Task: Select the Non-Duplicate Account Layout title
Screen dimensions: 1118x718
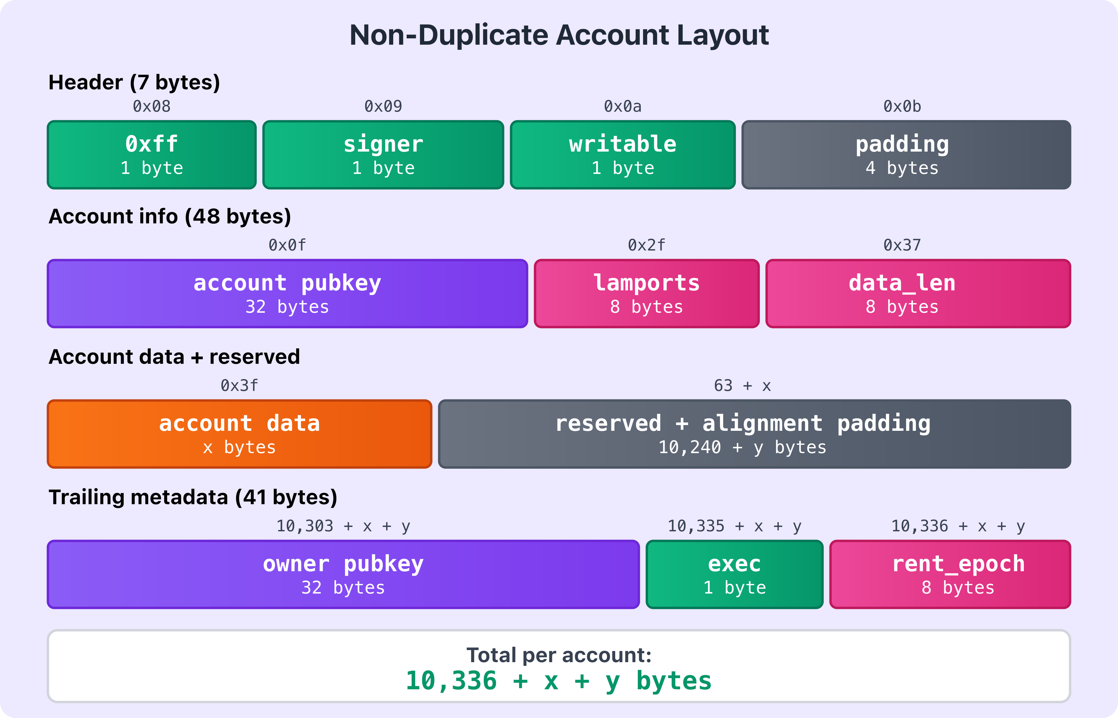Action: 559,35
